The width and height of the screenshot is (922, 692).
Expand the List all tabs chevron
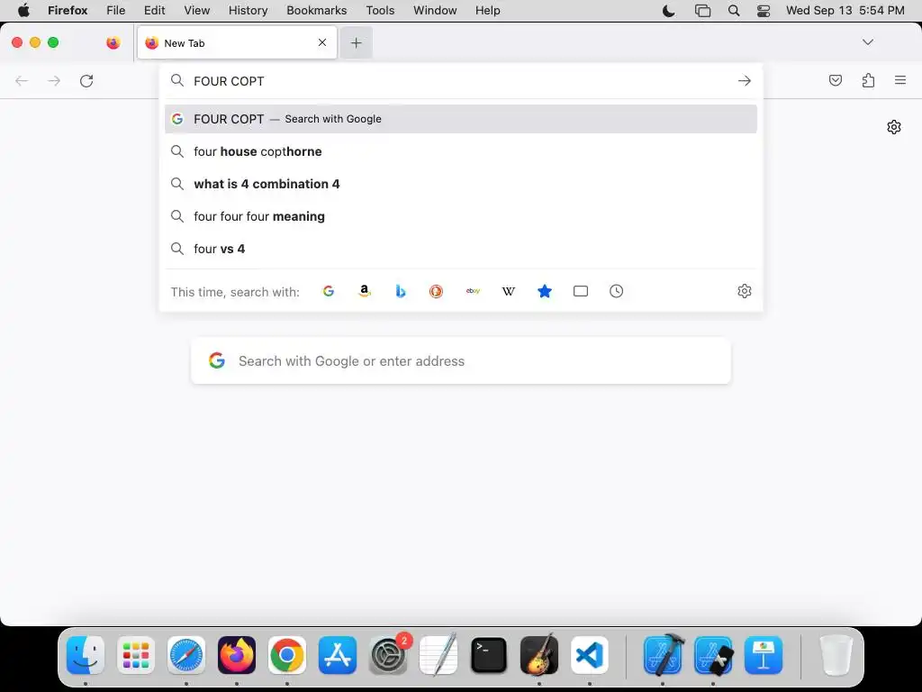pyautogui.click(x=868, y=42)
